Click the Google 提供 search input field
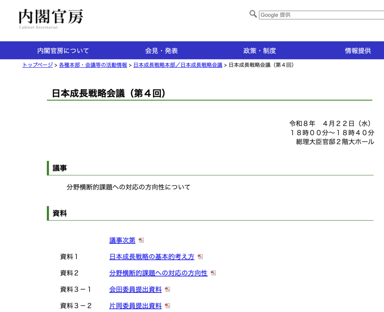Image resolution: width=384 pixels, height=312 pixels. tap(321, 15)
